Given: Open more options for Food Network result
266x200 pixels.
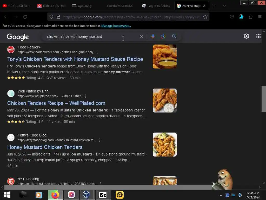Looking at the screenshot, I should 97,52.
